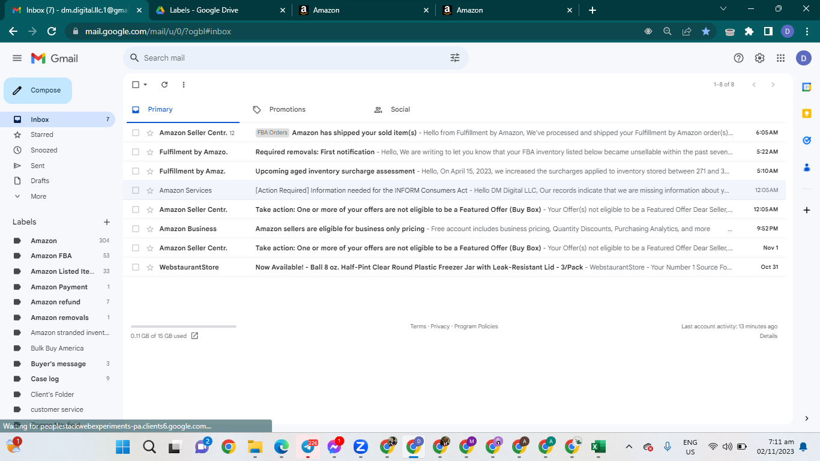Tick checkbox for Amazon Services email
Screen dimensions: 820x461
coord(136,190)
